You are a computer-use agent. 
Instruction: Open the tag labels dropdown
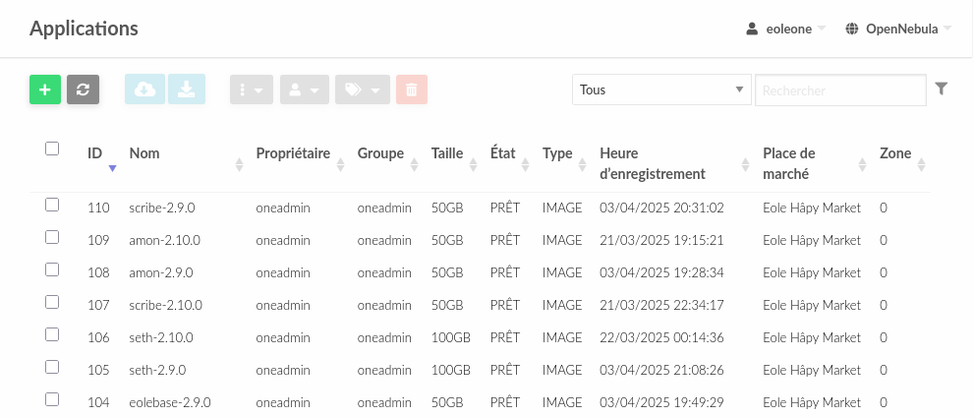click(363, 89)
